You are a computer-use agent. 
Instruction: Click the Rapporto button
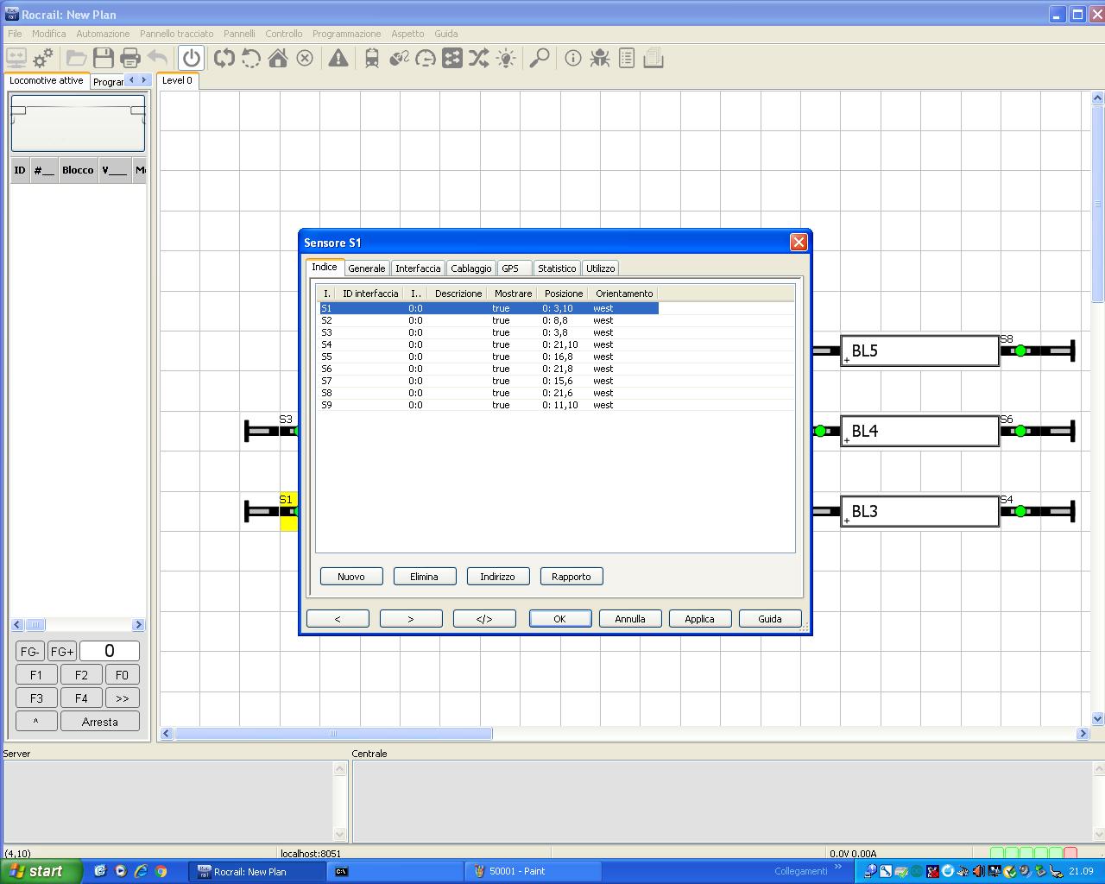coord(571,577)
